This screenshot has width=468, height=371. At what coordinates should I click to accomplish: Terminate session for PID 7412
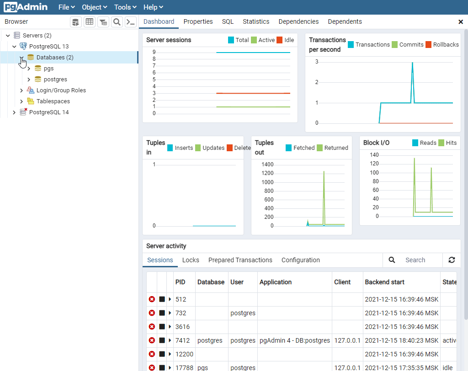click(x=152, y=340)
